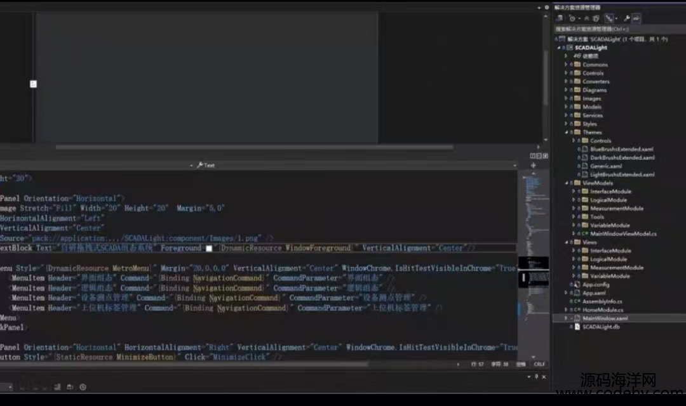
Task: Select MainWindow.xaml in Solution Explorer
Action: tap(605, 318)
